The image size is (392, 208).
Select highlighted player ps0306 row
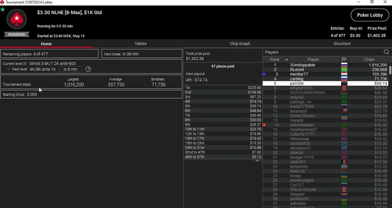pyautogui.click(x=325, y=84)
